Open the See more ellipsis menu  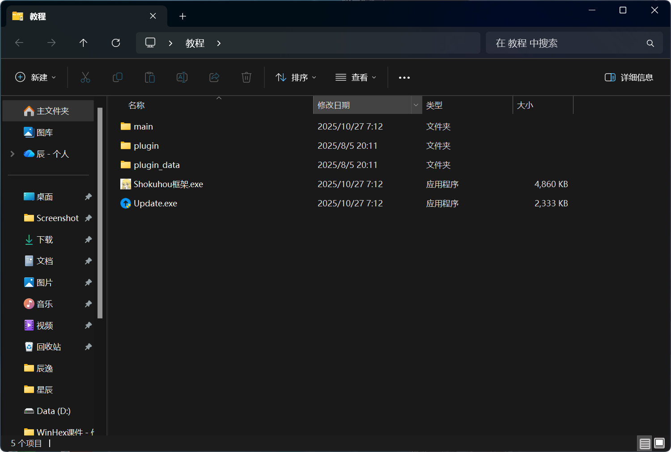(x=404, y=77)
